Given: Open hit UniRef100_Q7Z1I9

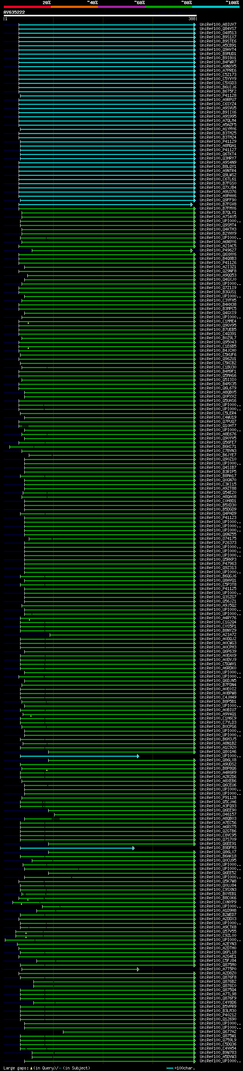Looking at the screenshot, I should (x=218, y=288).
